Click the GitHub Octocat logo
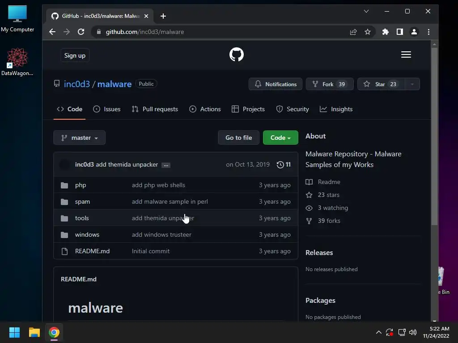The height and width of the screenshot is (343, 458). click(x=236, y=54)
